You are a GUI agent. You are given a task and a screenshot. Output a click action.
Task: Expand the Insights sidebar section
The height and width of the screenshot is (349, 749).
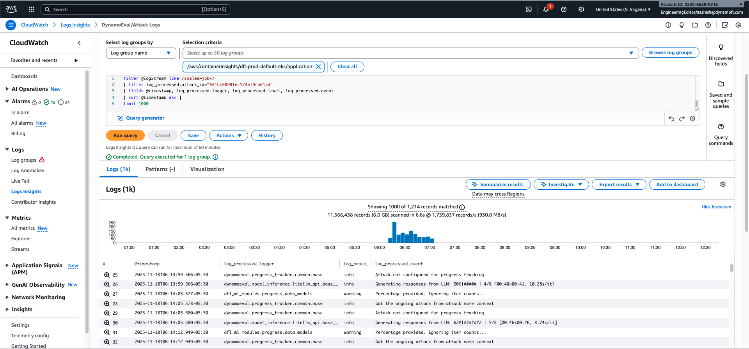coord(7,309)
